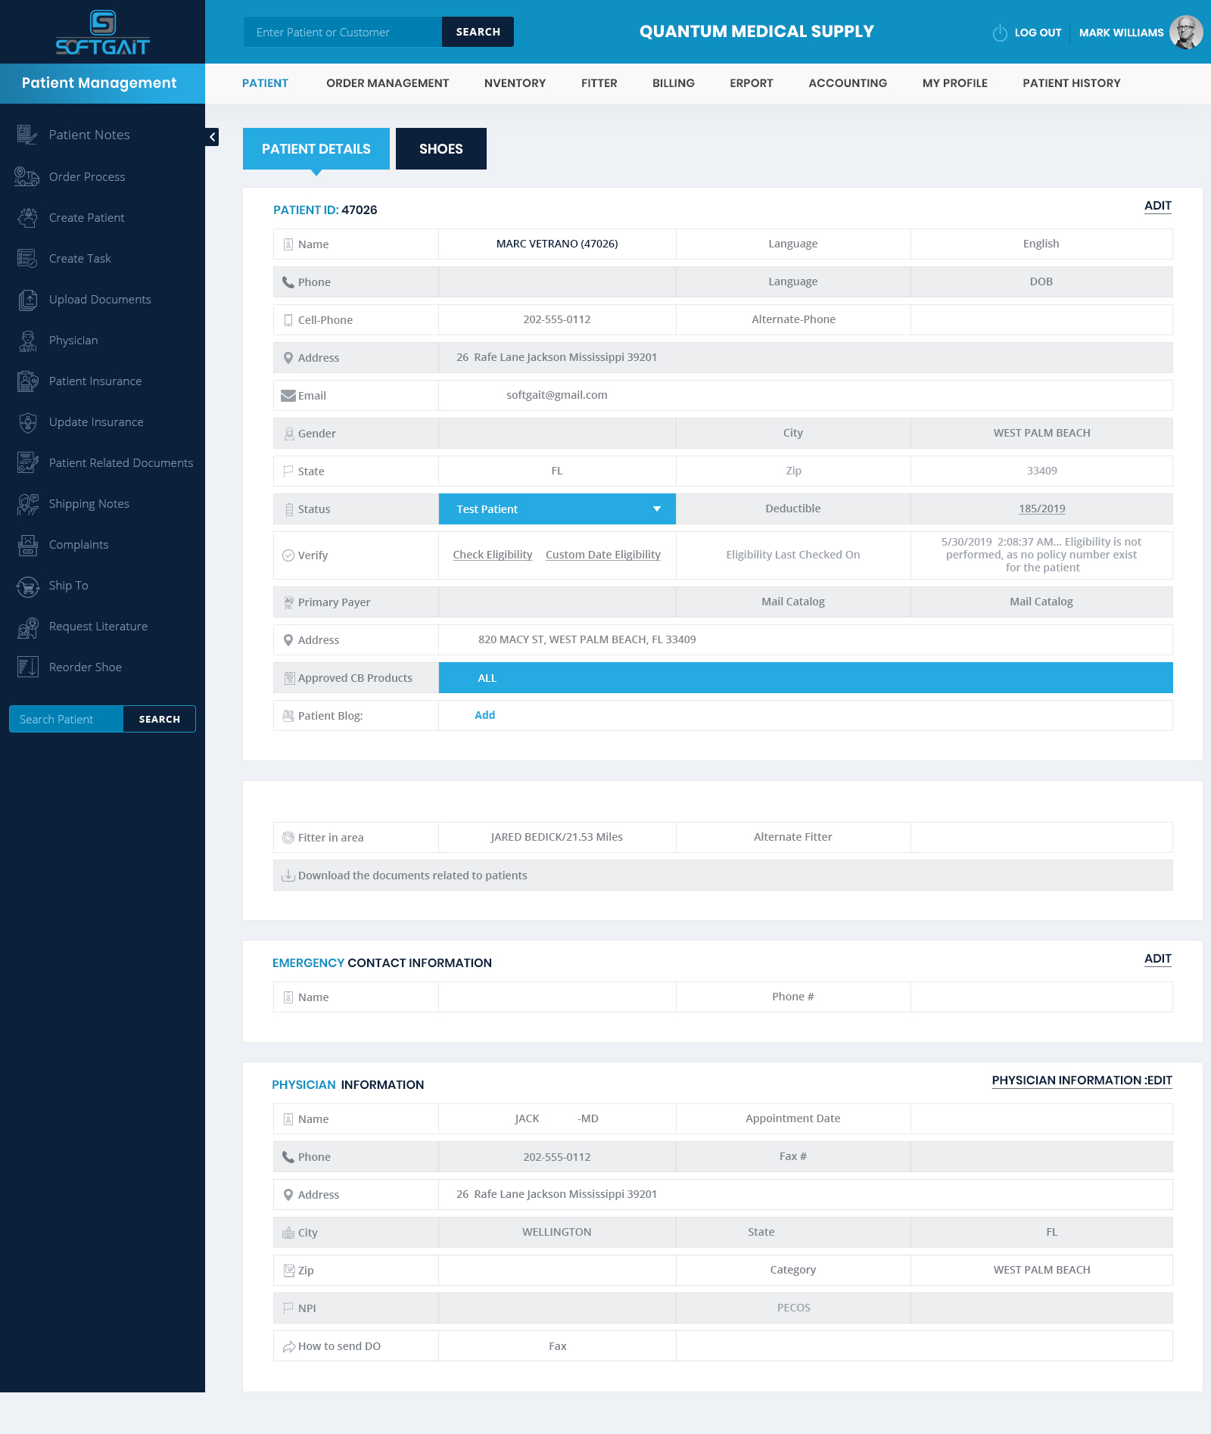The width and height of the screenshot is (1211, 1434).
Task: Click the Enter Patient or Customer field
Action: pos(342,32)
